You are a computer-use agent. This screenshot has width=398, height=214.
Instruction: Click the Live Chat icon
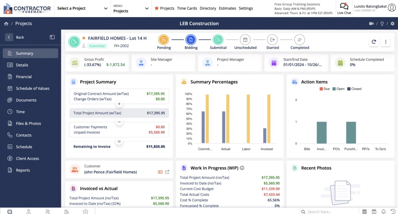tap(344, 8)
